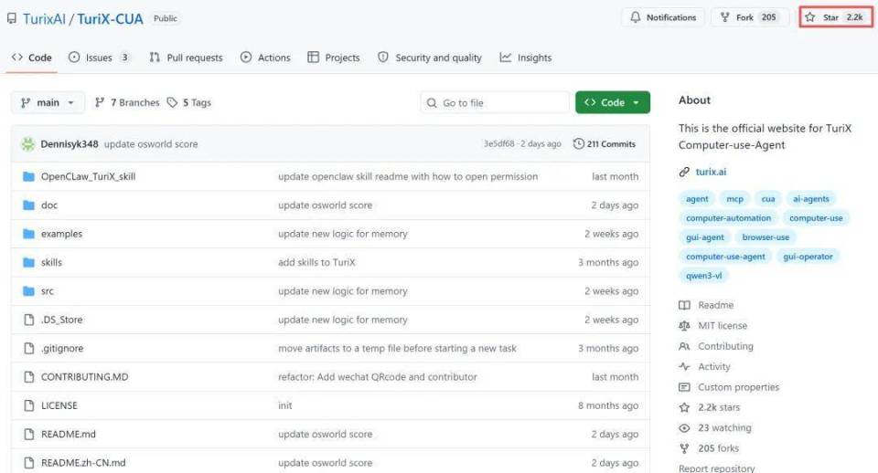Select the 'computer-use-agent' topic tag

click(725, 257)
